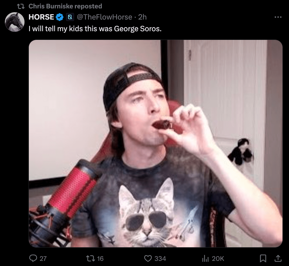Click the 16 reposts count

[100, 259]
